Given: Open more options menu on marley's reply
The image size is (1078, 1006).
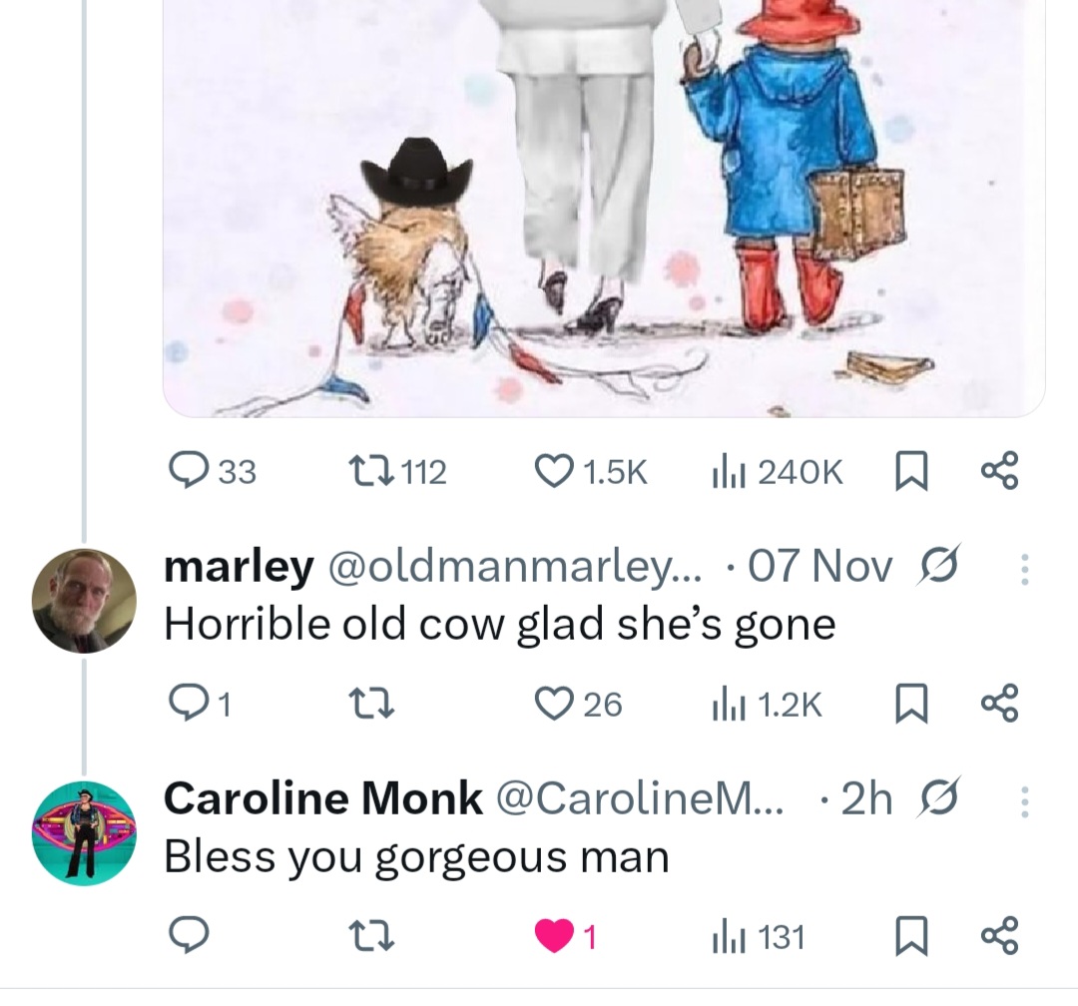Looking at the screenshot, I should point(1022,569).
